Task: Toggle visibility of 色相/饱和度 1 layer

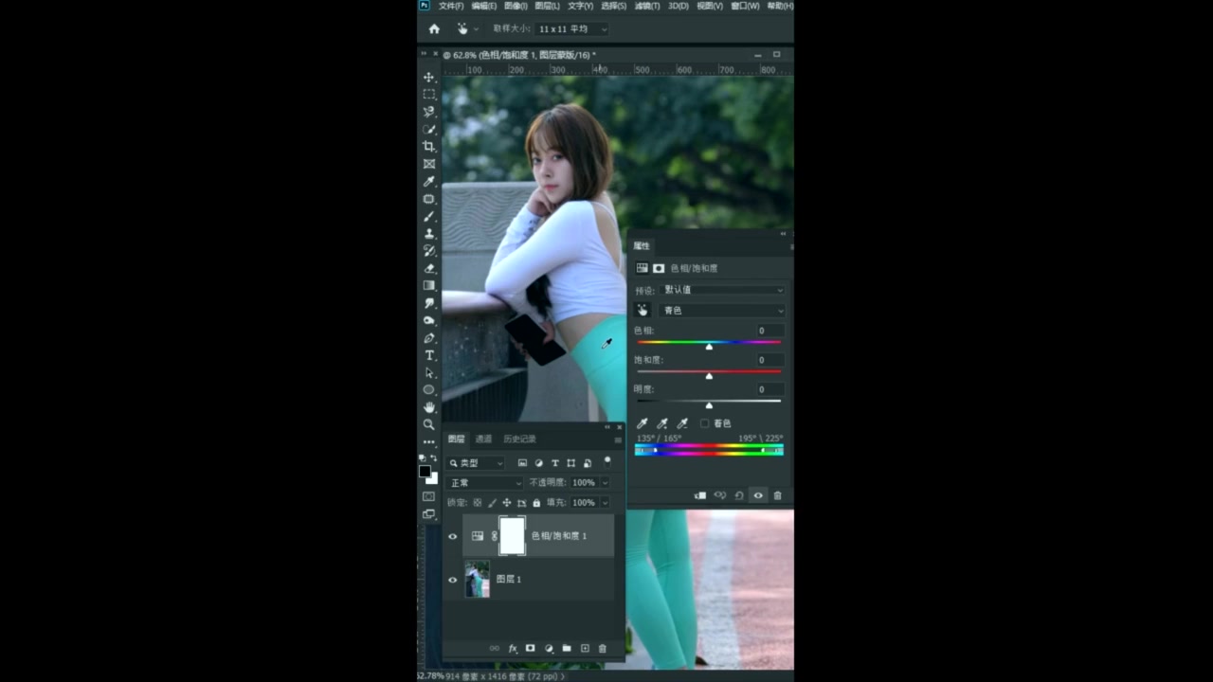Action: (x=452, y=535)
